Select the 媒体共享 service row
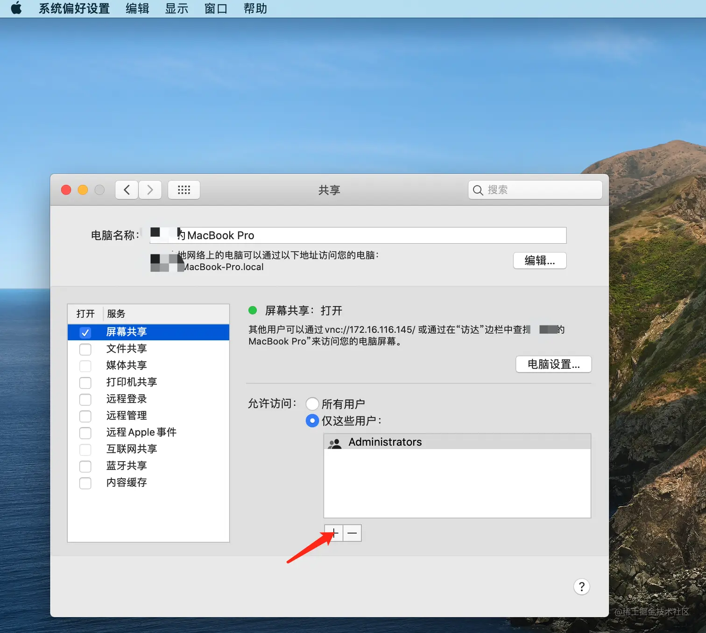This screenshot has width=706, height=633. (148, 366)
